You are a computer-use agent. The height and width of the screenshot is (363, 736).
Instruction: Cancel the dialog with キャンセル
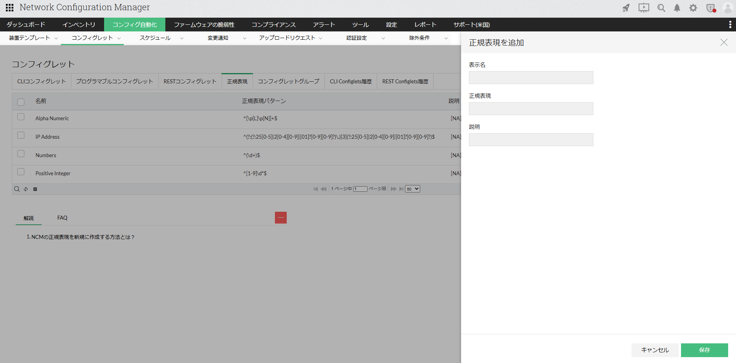pos(655,350)
